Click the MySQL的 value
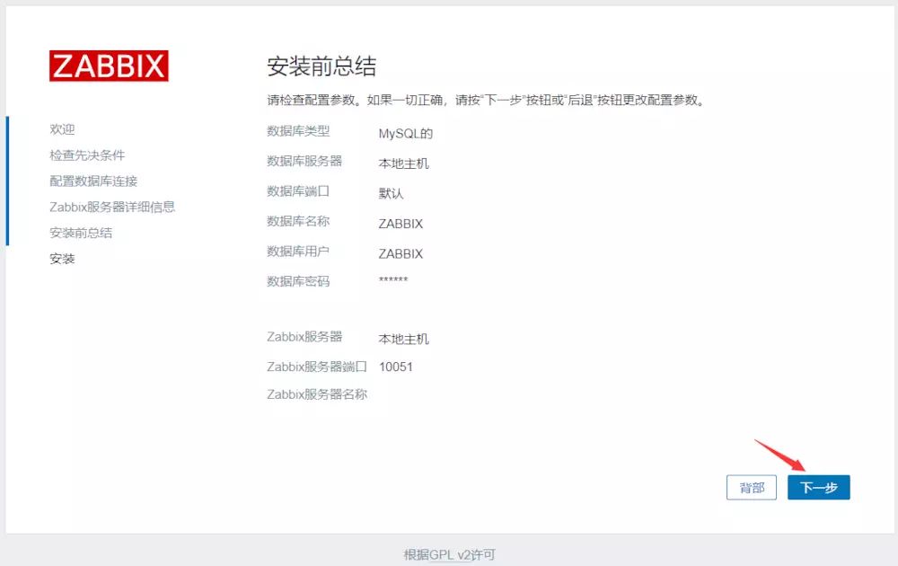The width and height of the screenshot is (898, 566). (406, 134)
